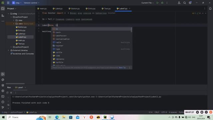Open Code With Me user icon

pos(179,3)
